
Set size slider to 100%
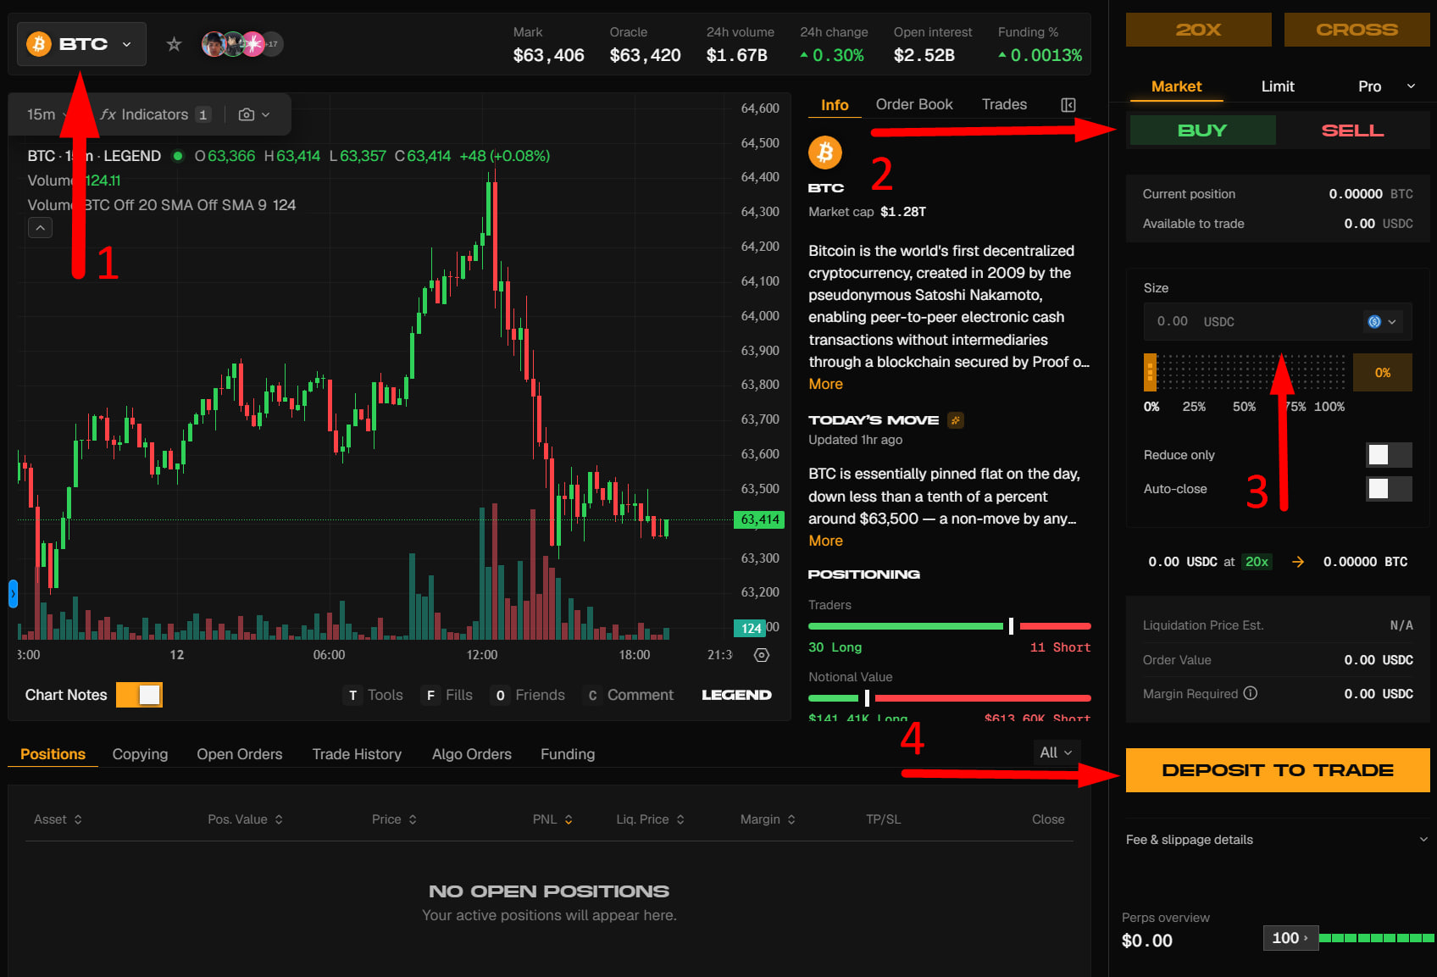point(1329,407)
